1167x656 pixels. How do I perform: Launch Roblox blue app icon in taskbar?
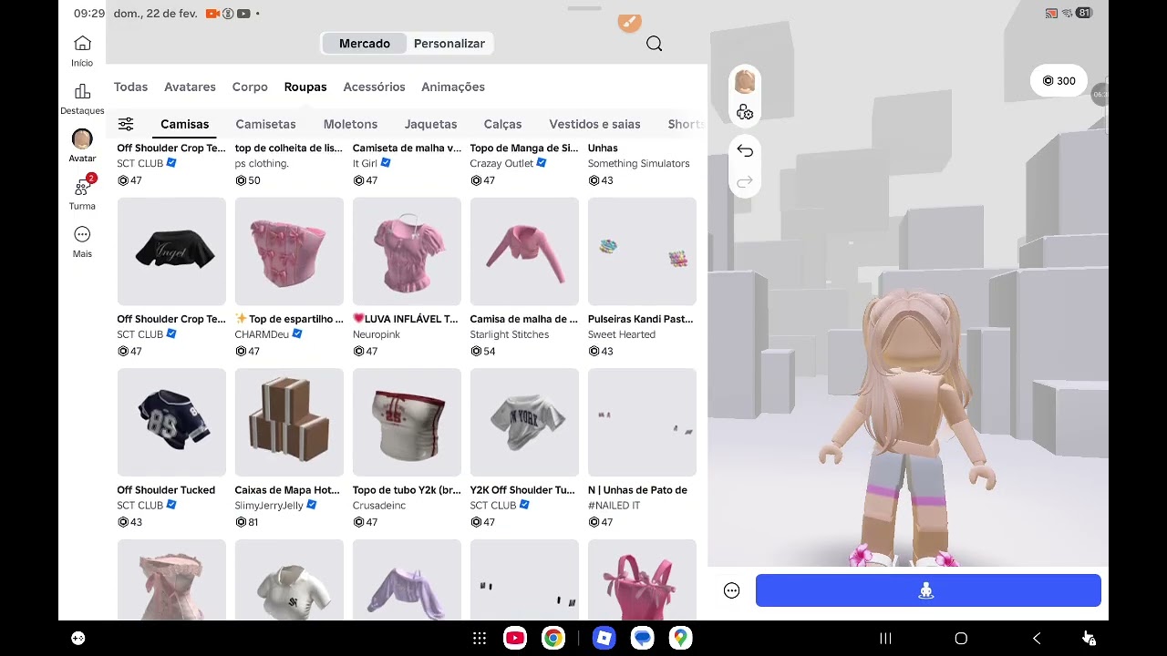pos(604,639)
